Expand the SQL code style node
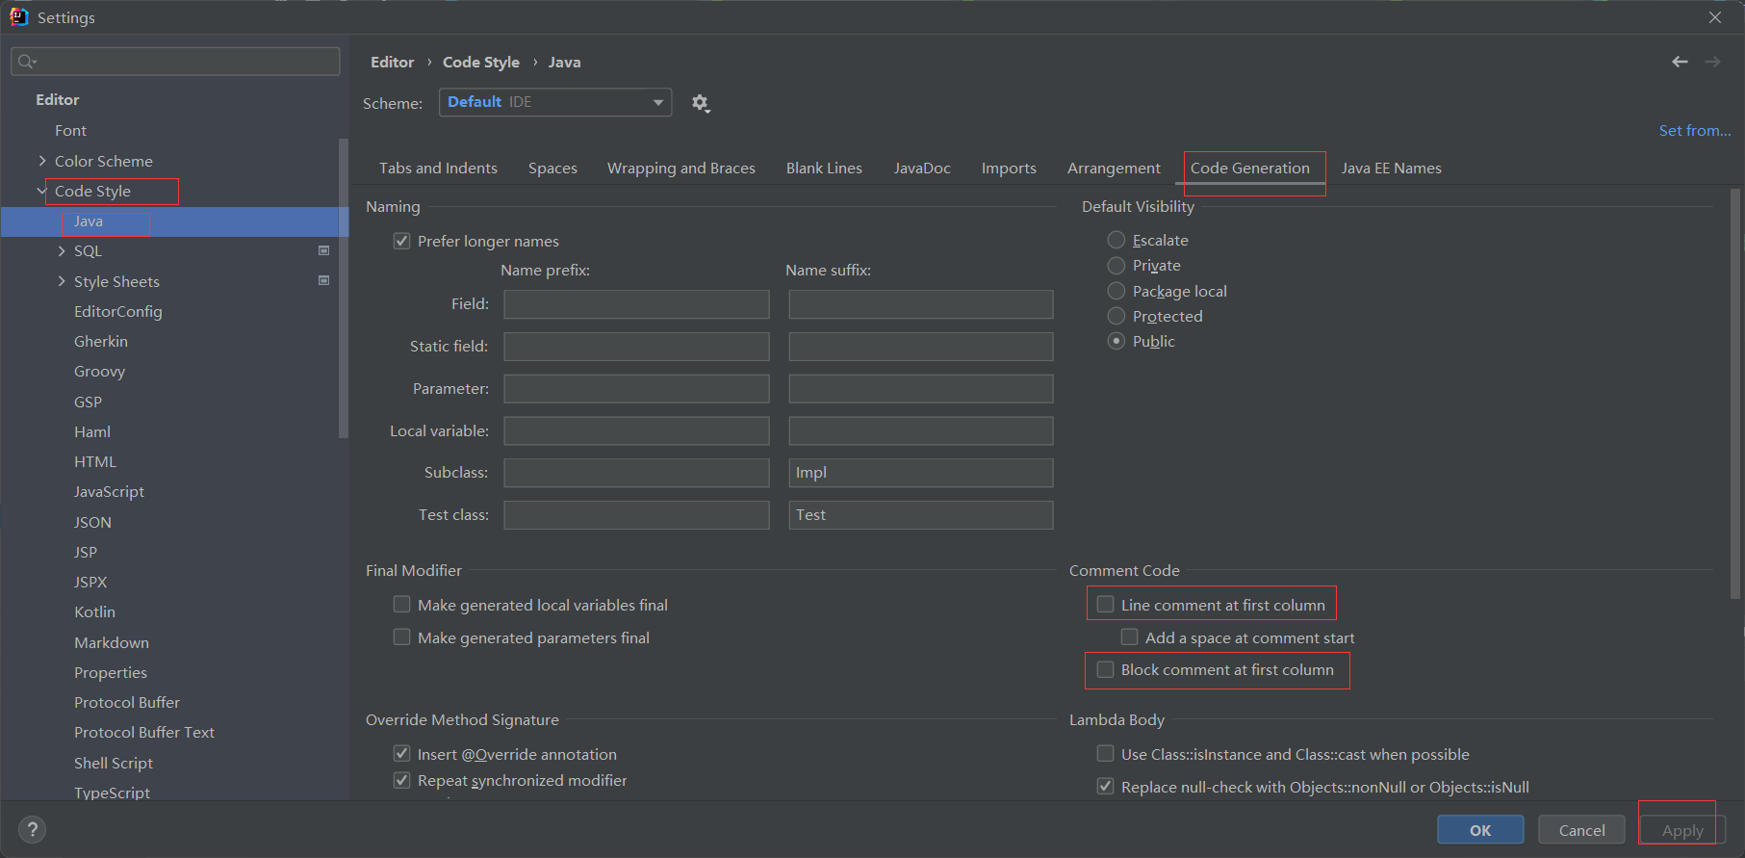 point(62,251)
